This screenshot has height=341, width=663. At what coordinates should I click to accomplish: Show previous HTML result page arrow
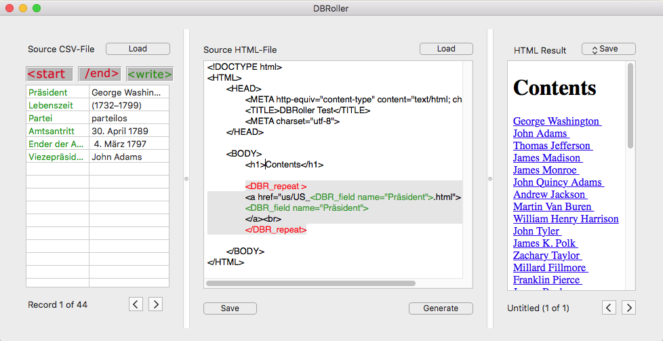609,308
